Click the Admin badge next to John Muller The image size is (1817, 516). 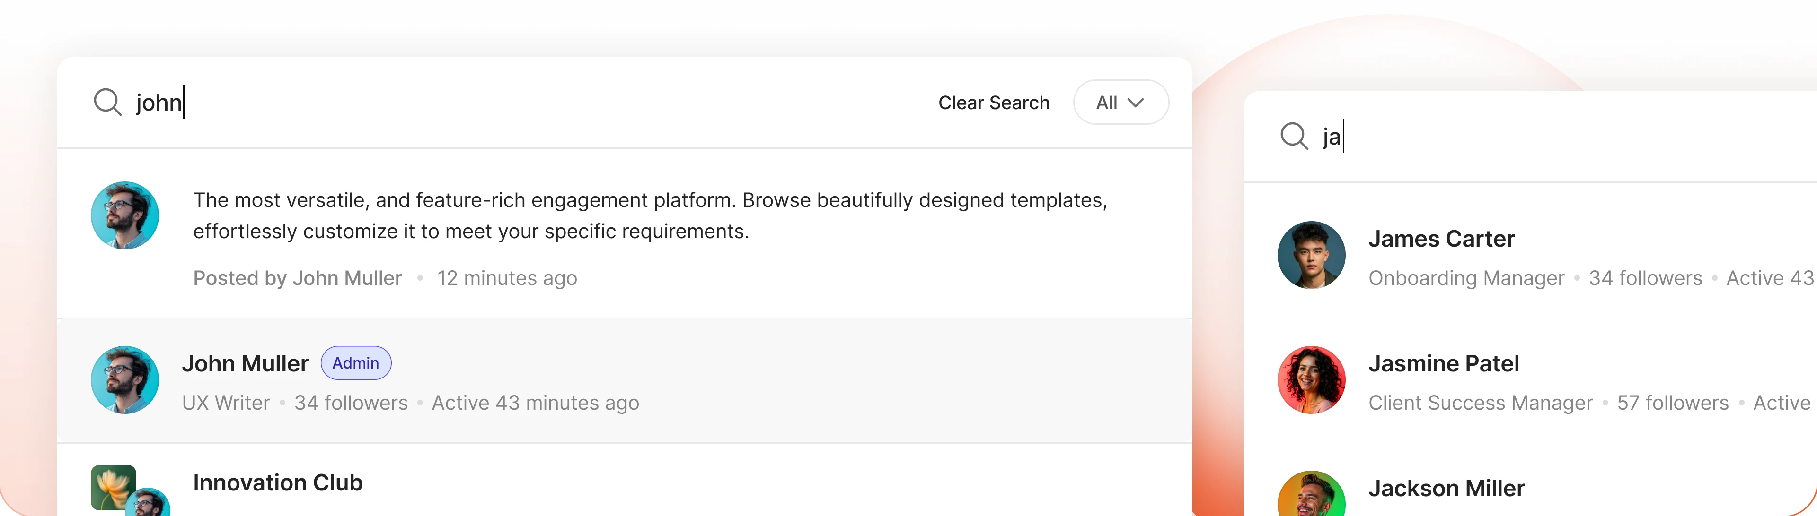point(355,363)
